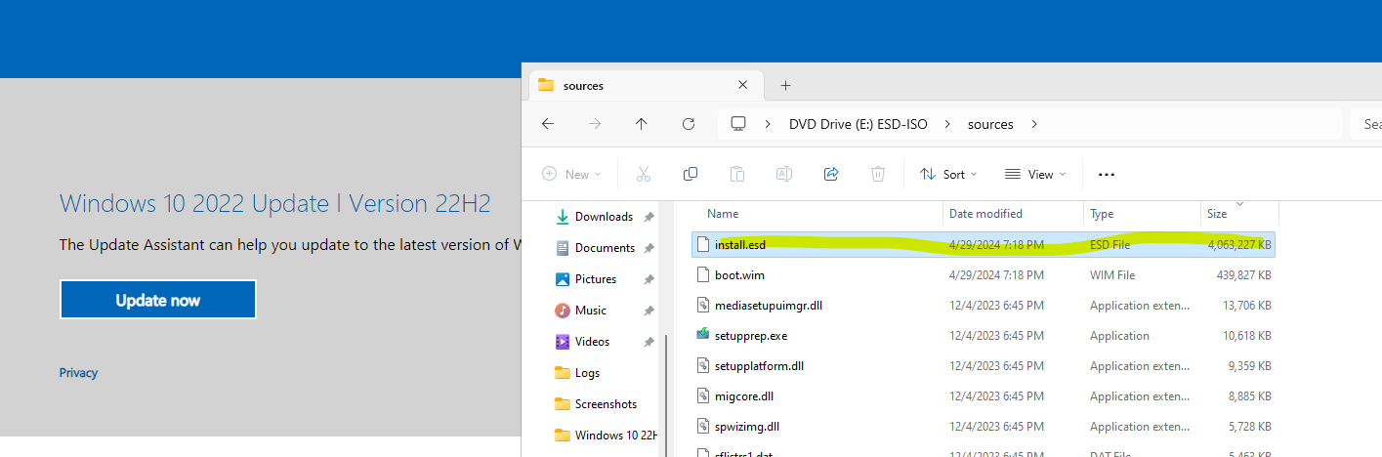Expand chevron after sources breadcrumb
Image resolution: width=1382 pixels, height=457 pixels.
coord(1034,124)
